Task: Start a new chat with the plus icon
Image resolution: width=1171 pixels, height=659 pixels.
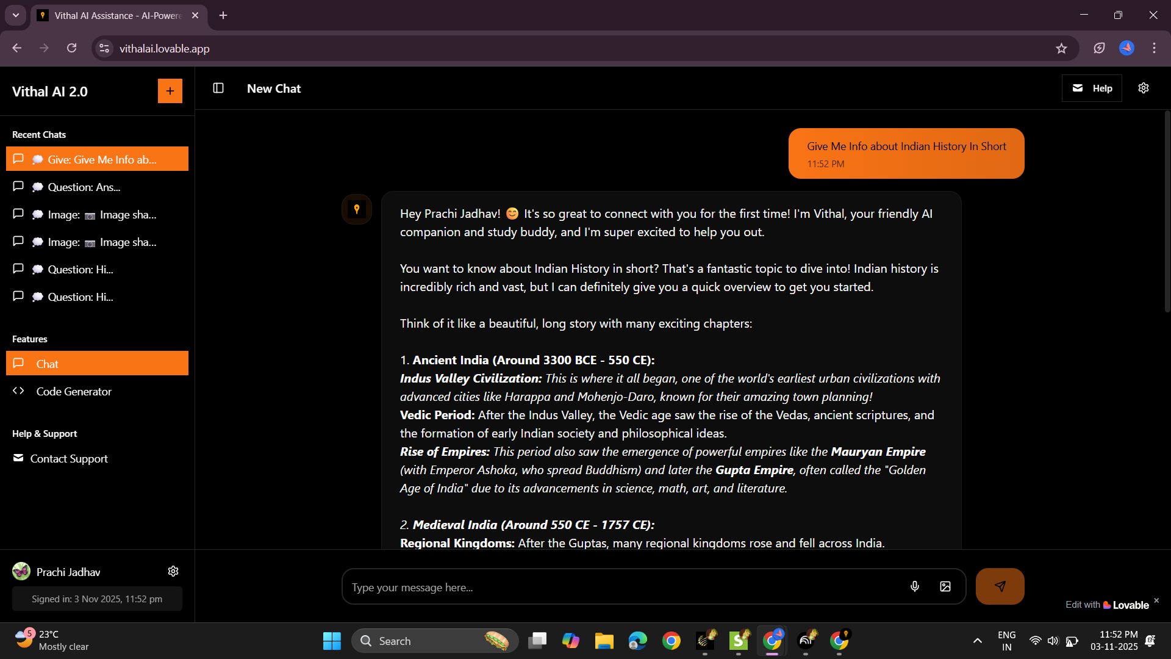Action: pyautogui.click(x=170, y=90)
